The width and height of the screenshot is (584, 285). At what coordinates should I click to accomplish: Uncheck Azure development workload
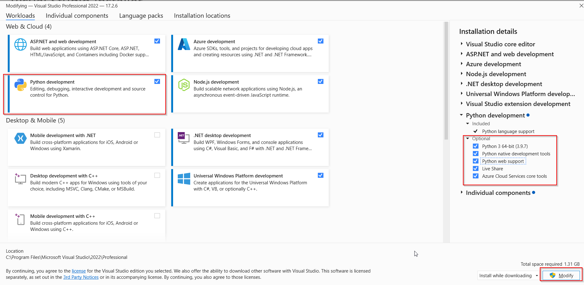[321, 41]
